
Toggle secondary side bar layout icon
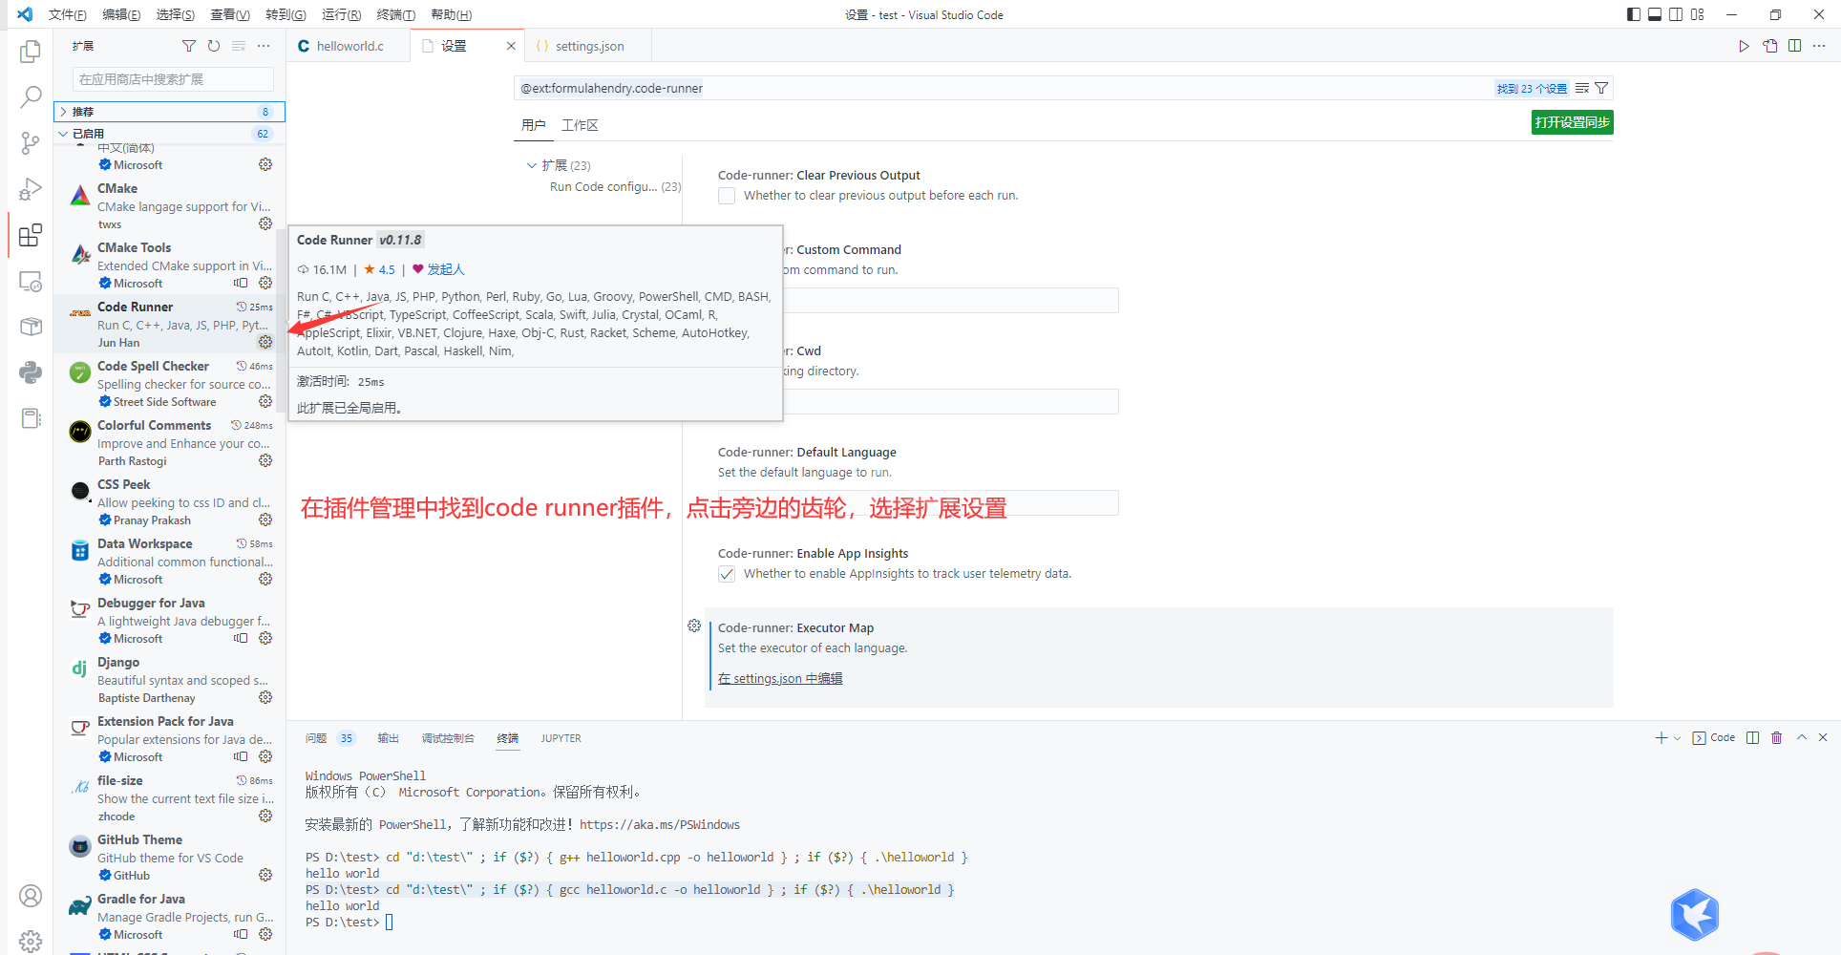tap(1676, 14)
